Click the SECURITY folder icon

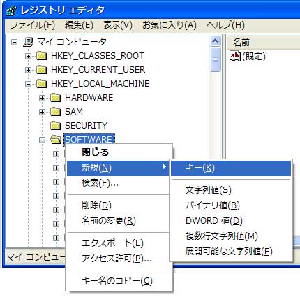[56, 126]
